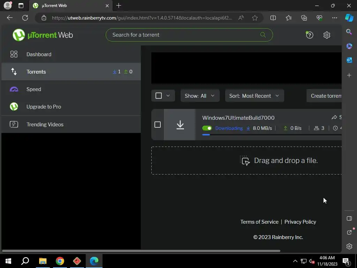357x268 pixels.
Task: Click the µTorrent Web logo
Action: (x=43, y=35)
